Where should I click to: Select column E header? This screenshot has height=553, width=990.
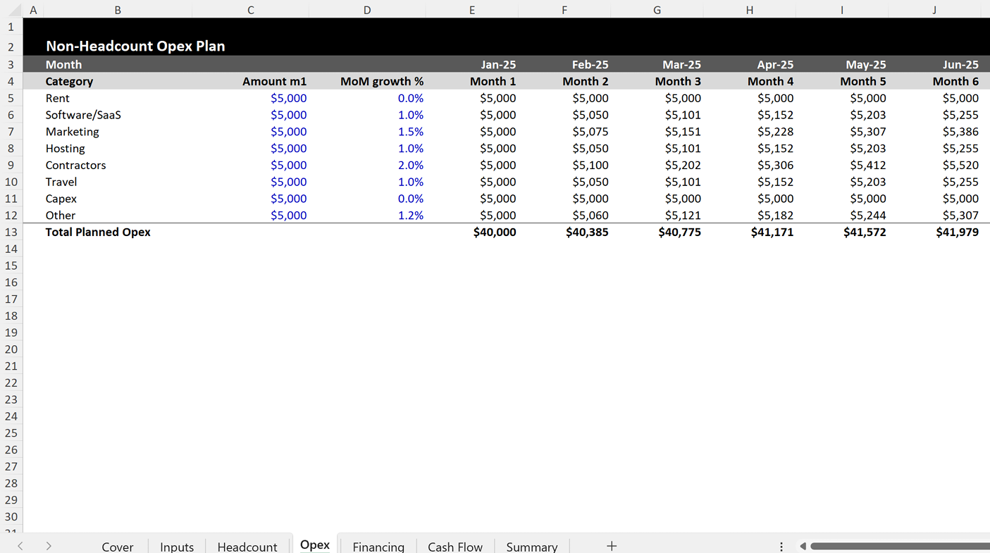[472, 10]
